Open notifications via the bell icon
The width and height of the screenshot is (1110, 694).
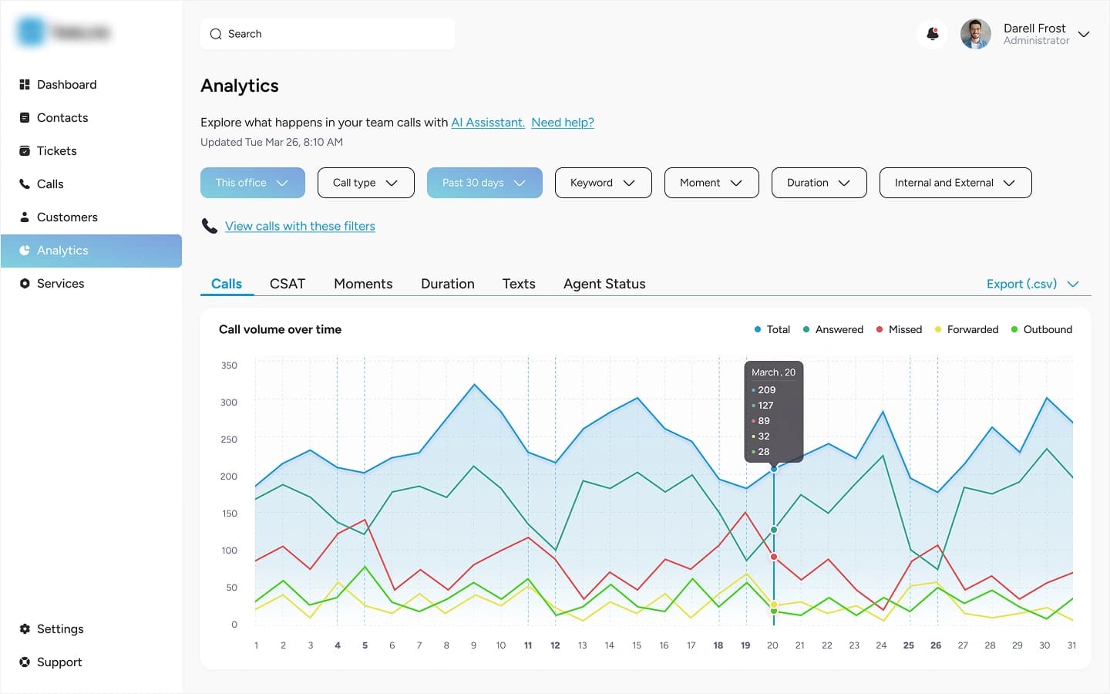pyautogui.click(x=933, y=34)
